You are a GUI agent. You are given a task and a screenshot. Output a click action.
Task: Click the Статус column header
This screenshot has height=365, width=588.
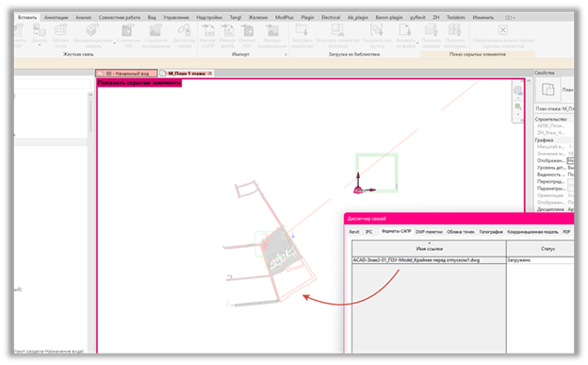point(540,249)
